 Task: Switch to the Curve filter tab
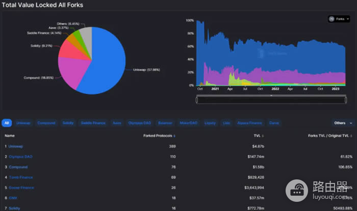tap(274, 123)
